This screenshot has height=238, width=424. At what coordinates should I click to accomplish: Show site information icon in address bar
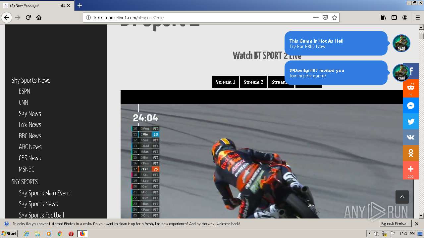point(88,18)
